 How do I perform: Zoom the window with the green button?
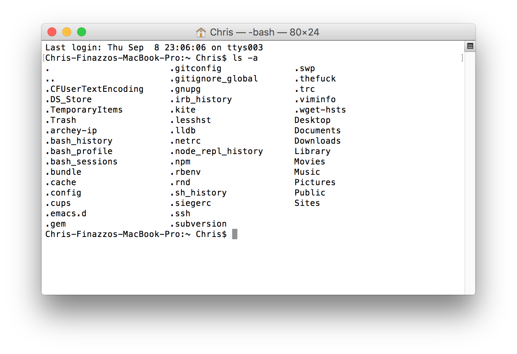coord(82,32)
